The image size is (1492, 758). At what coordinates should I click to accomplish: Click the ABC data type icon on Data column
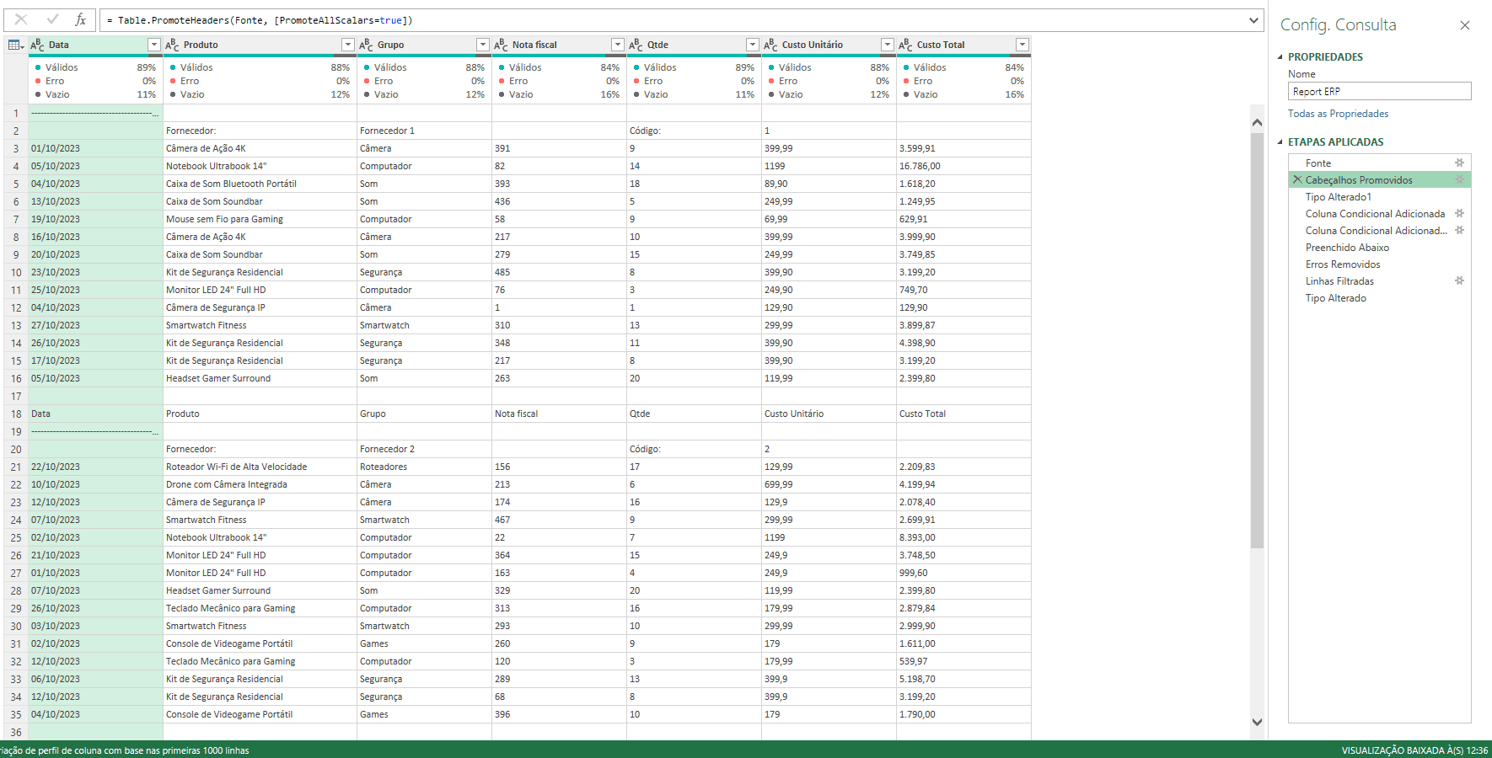35,44
